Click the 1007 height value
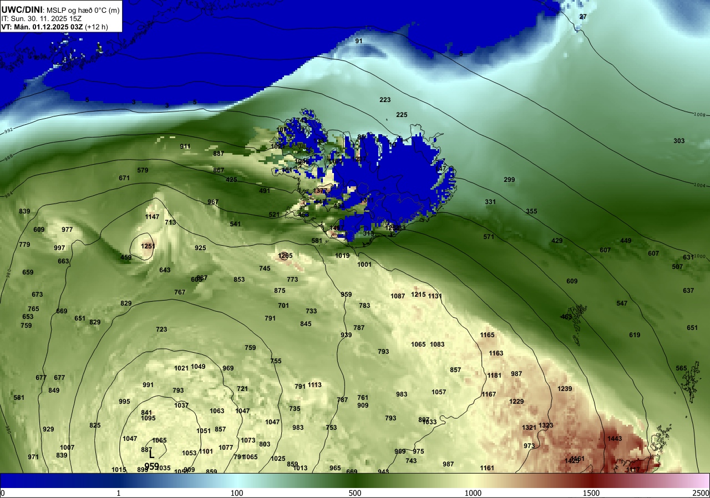Screen dimensions: 710x498 [x=67, y=448]
